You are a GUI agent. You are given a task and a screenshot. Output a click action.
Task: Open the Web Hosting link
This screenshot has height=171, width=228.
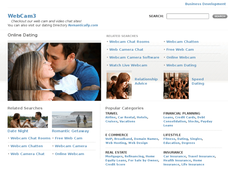(x=116, y=143)
